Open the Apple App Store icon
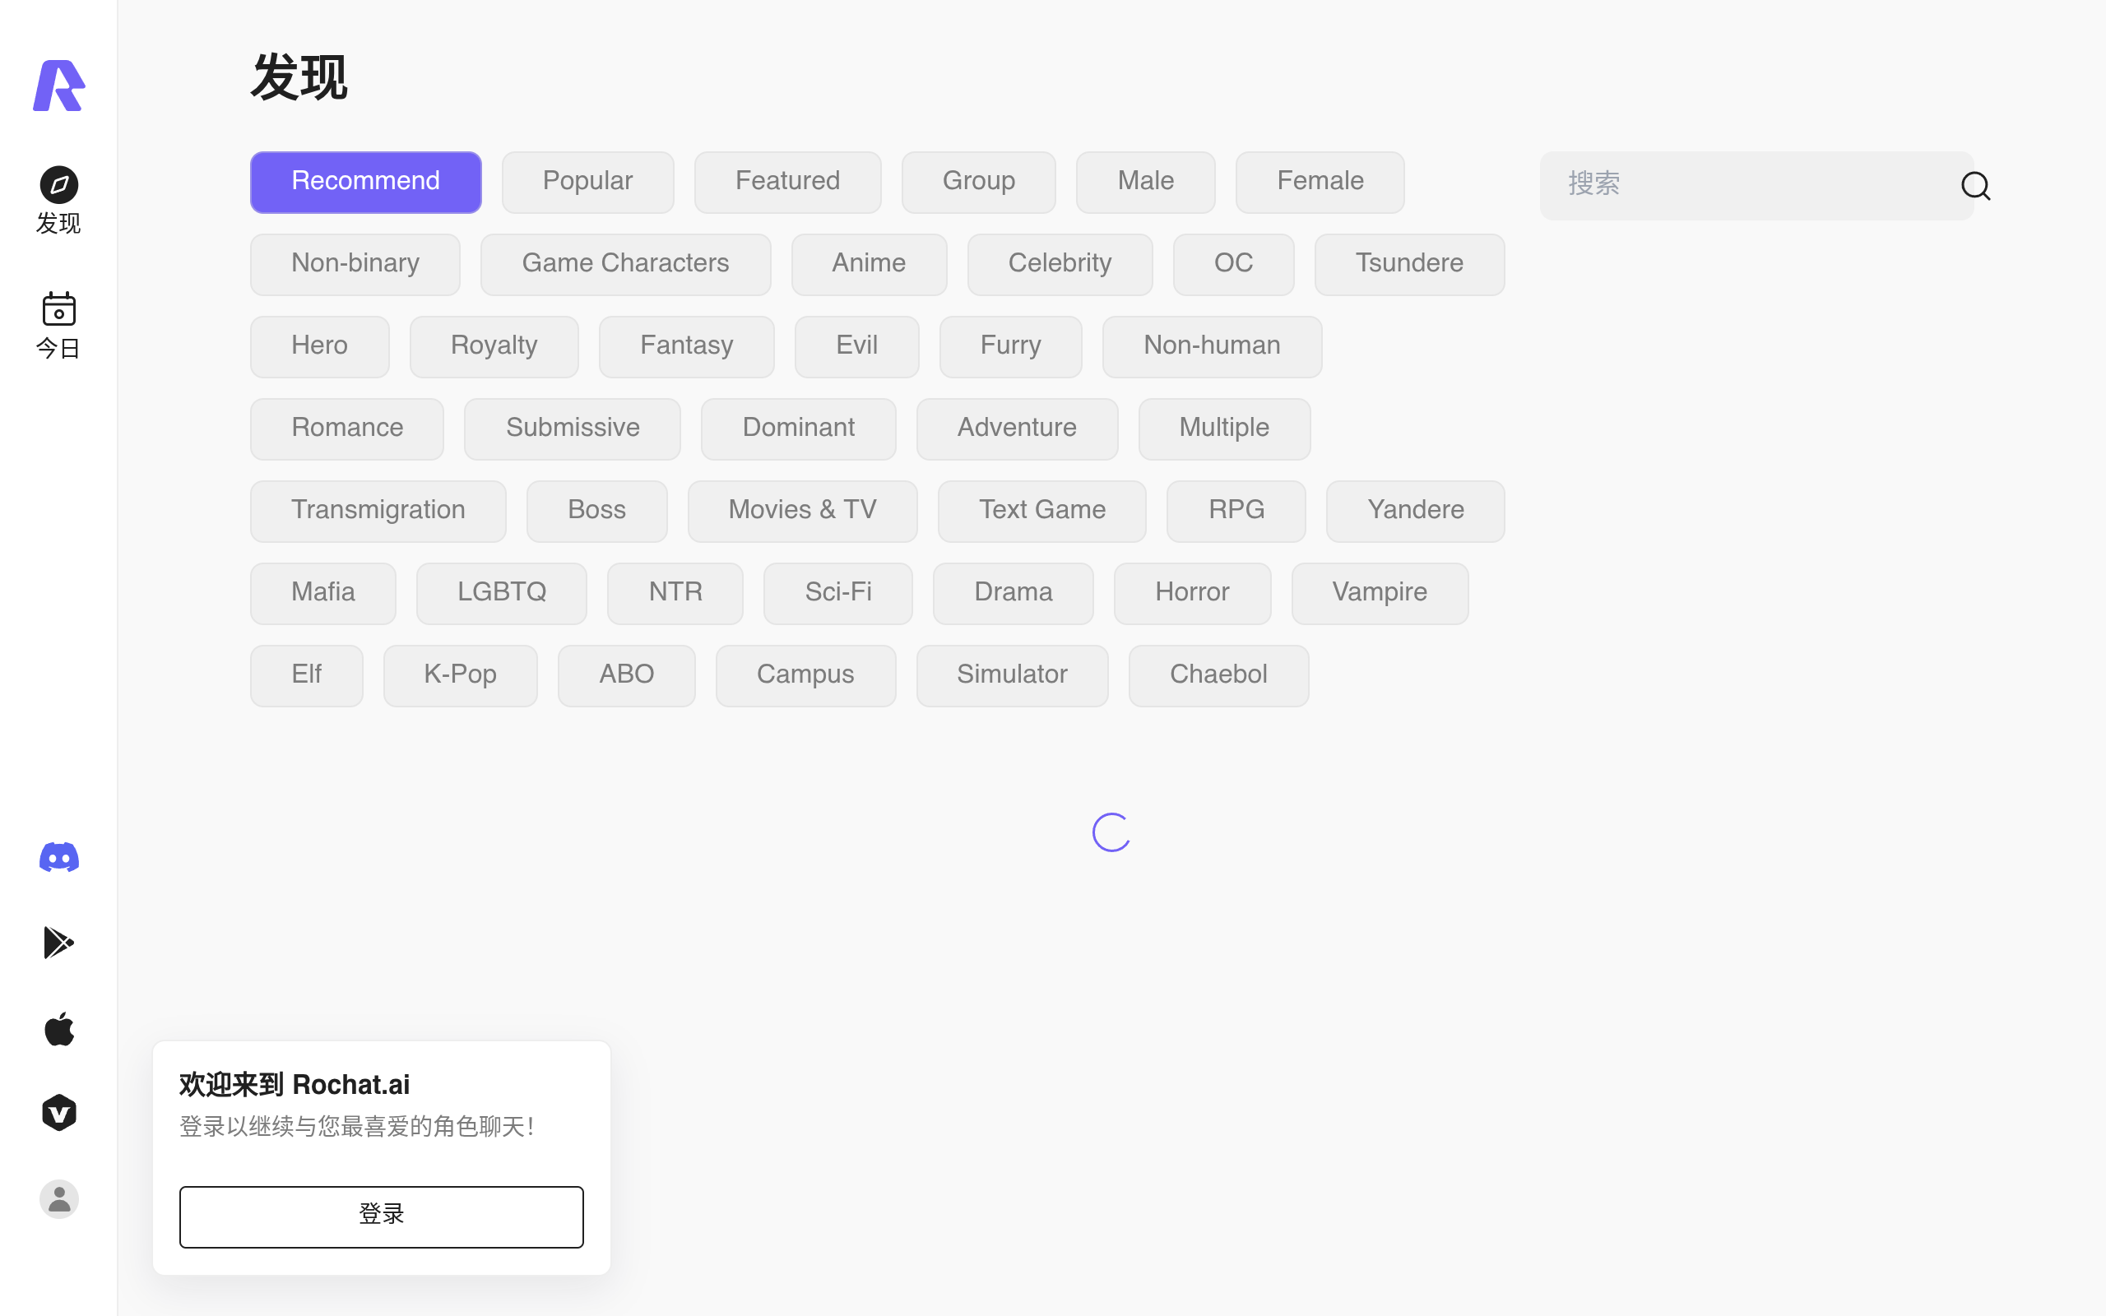Image resolution: width=2106 pixels, height=1316 pixels. click(x=59, y=1029)
